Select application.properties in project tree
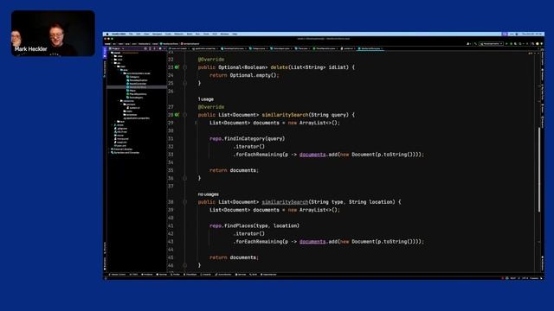This screenshot has height=311, width=554. pyautogui.click(x=137, y=118)
